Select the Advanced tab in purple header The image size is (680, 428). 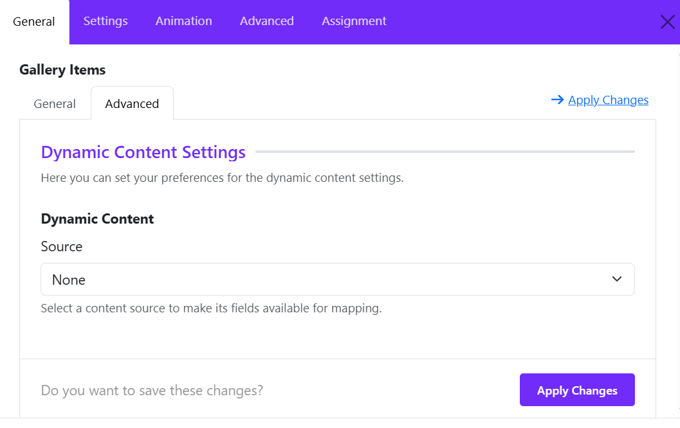(267, 21)
